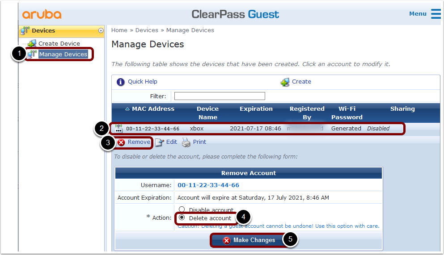Open the Quick Help link
This screenshot has height=255, width=444.
coord(143,82)
